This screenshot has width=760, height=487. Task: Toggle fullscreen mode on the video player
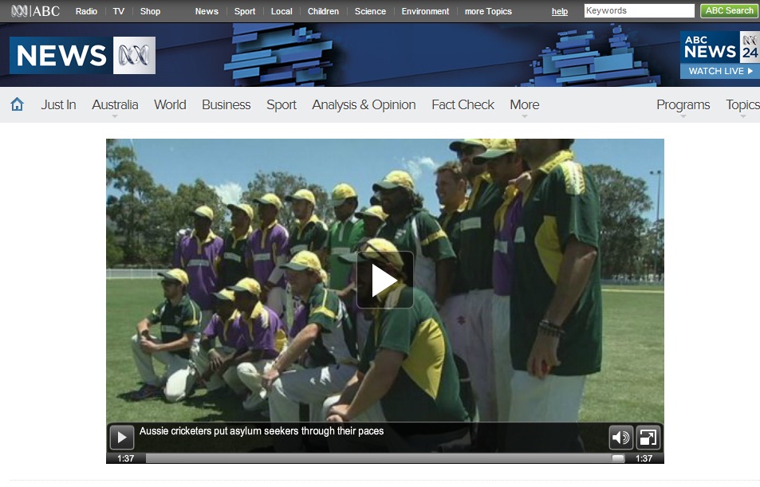click(x=648, y=437)
